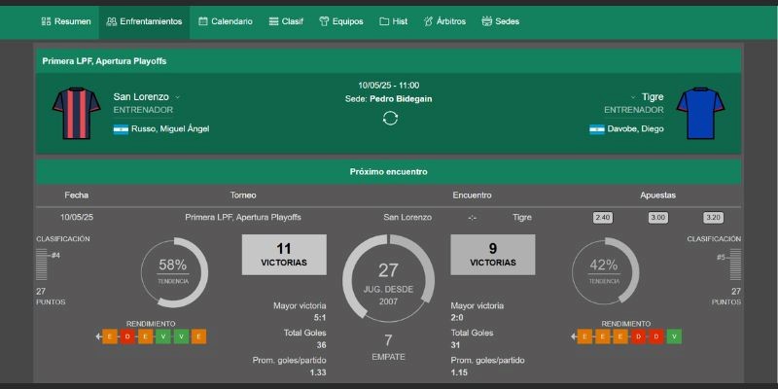778x389 pixels.
Task: Click the 1.33 goals per match value
Action: coord(319,372)
